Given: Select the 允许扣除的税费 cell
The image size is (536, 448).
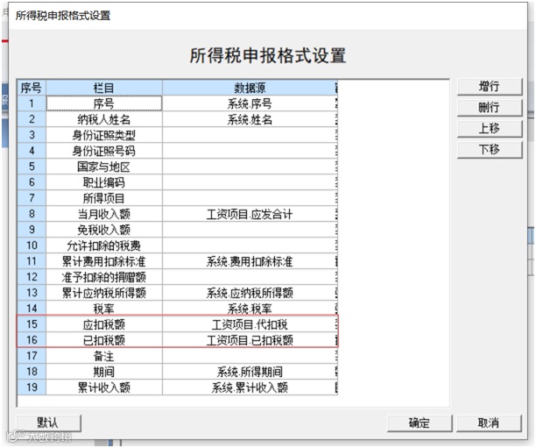Looking at the screenshot, I should 104,245.
